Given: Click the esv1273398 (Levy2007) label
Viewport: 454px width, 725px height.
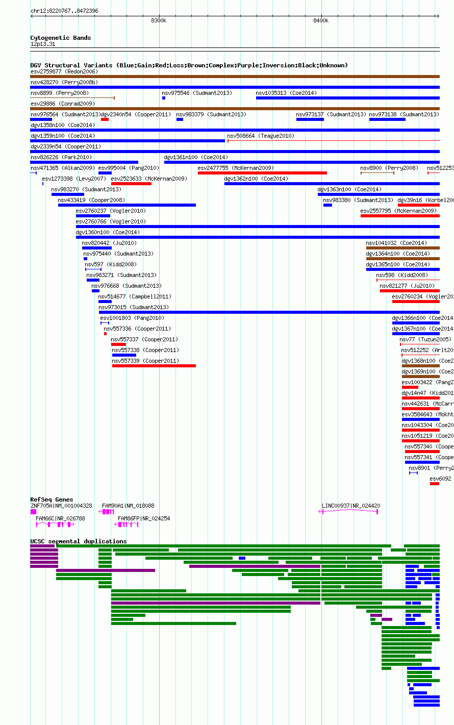Looking at the screenshot, I should [74, 179].
